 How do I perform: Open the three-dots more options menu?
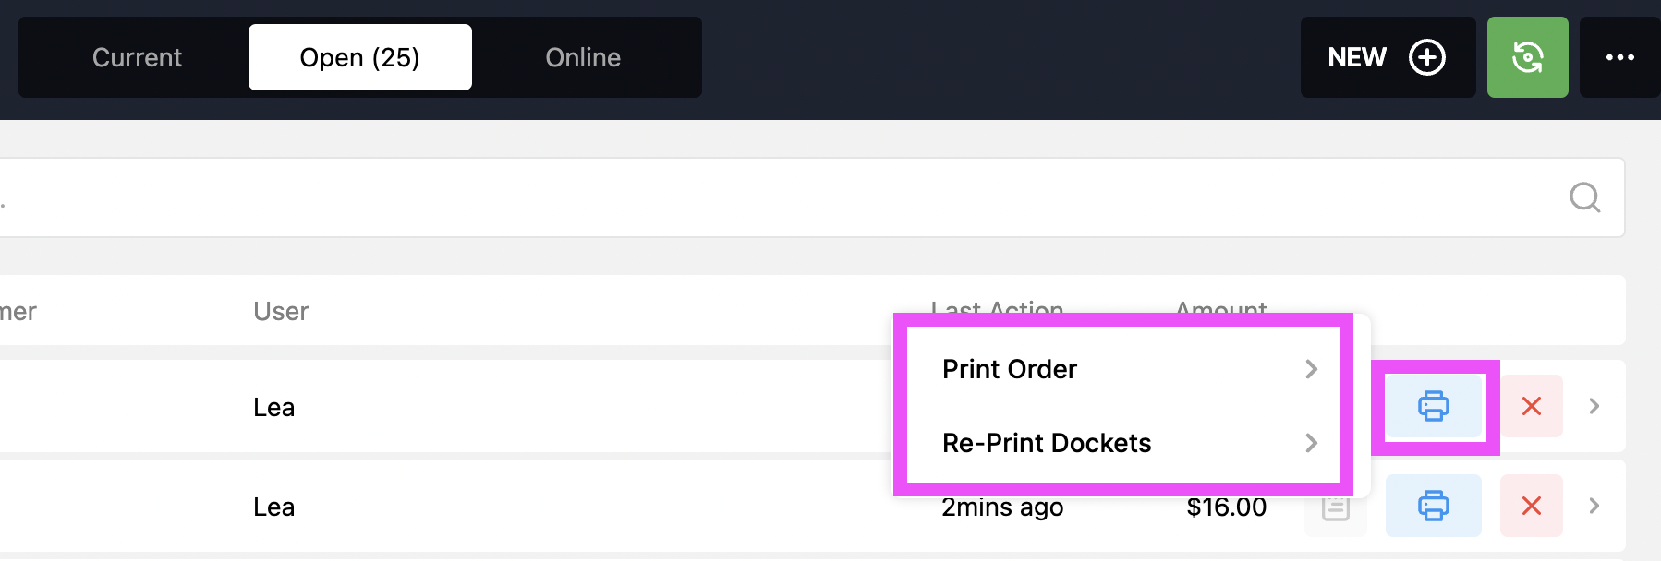click(x=1619, y=57)
